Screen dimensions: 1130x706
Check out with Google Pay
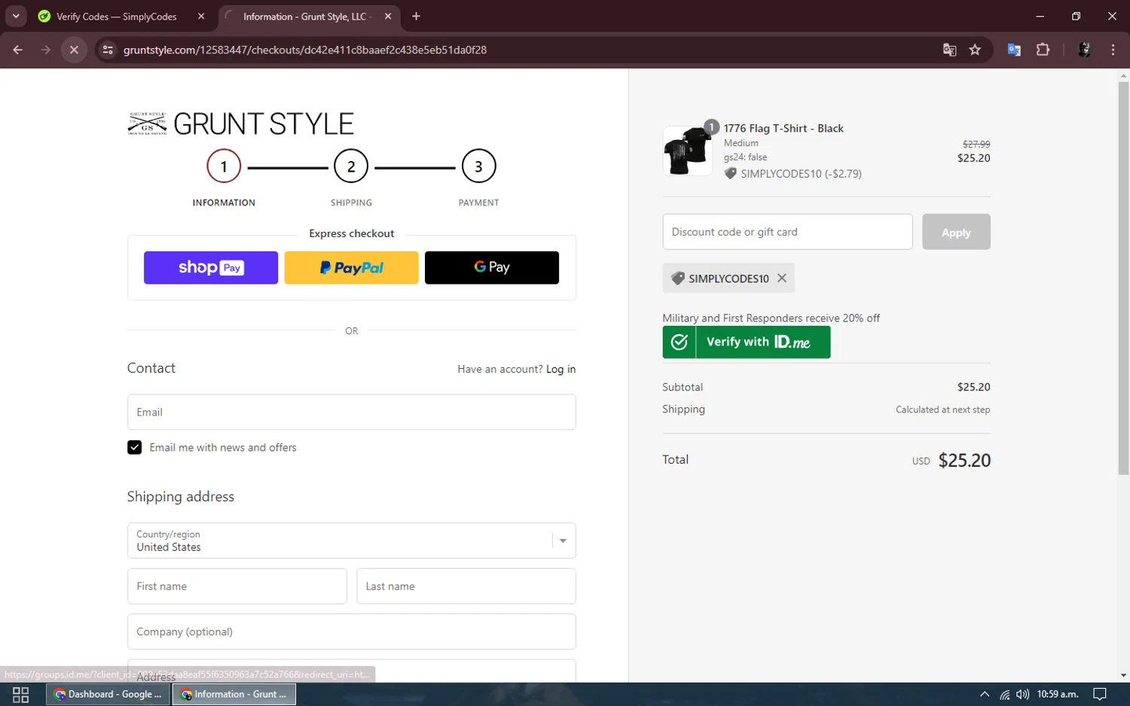click(x=492, y=268)
